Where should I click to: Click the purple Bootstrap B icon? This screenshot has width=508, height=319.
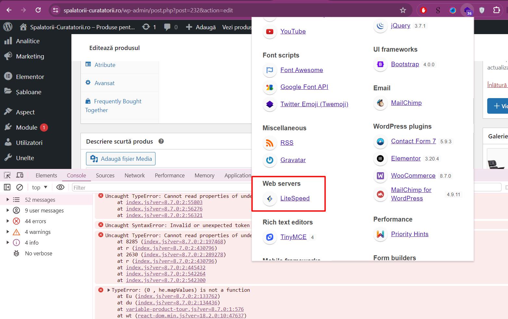tap(380, 64)
